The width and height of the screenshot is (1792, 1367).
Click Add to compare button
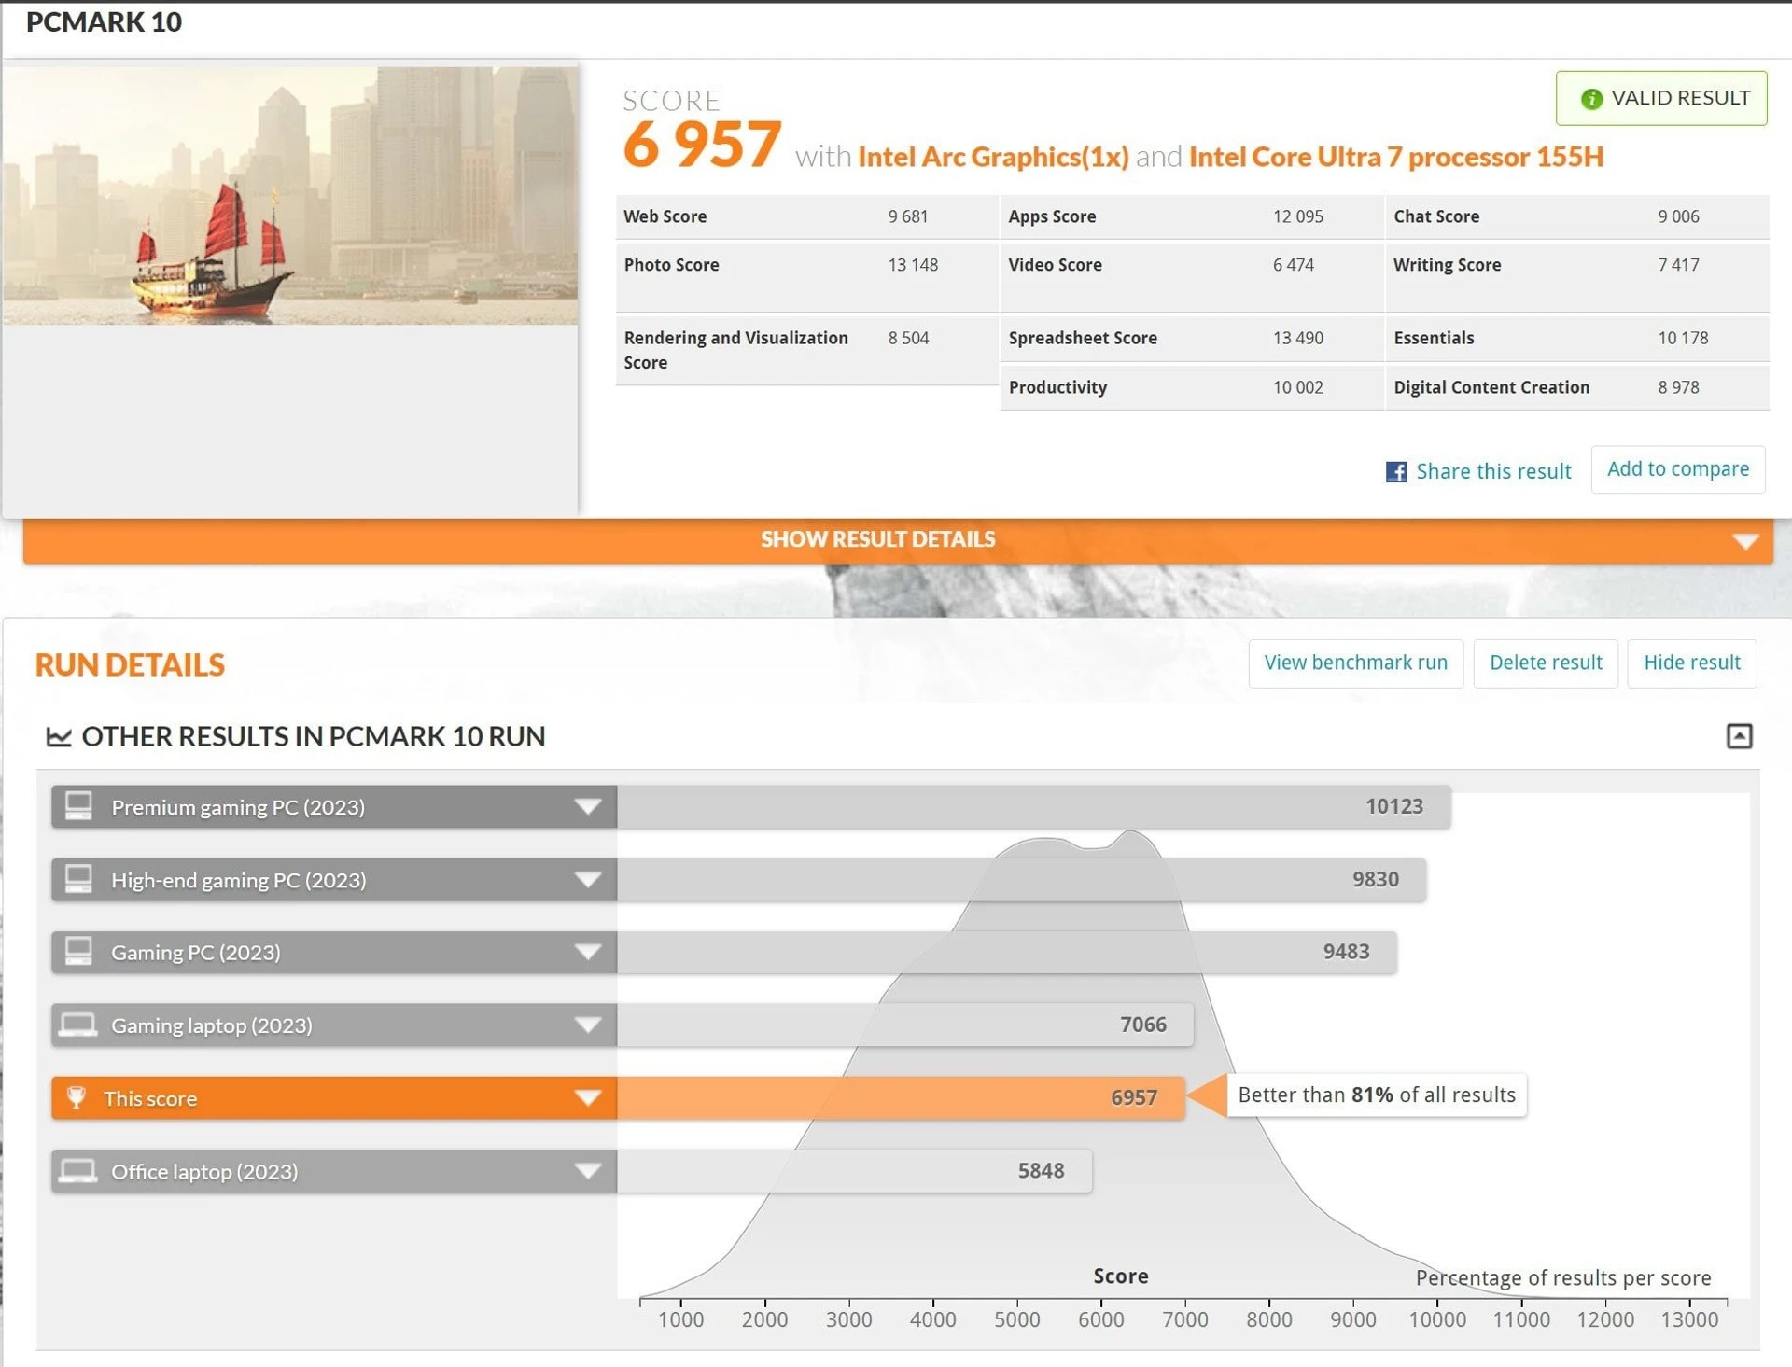coord(1677,469)
